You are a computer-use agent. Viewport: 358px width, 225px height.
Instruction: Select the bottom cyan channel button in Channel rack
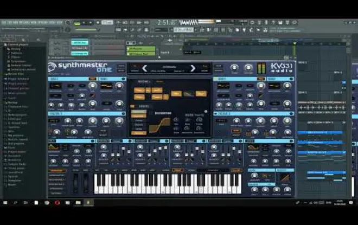coord(80,54)
